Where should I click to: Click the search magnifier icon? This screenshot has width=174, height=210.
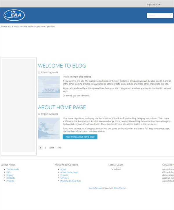click(x=171, y=15)
